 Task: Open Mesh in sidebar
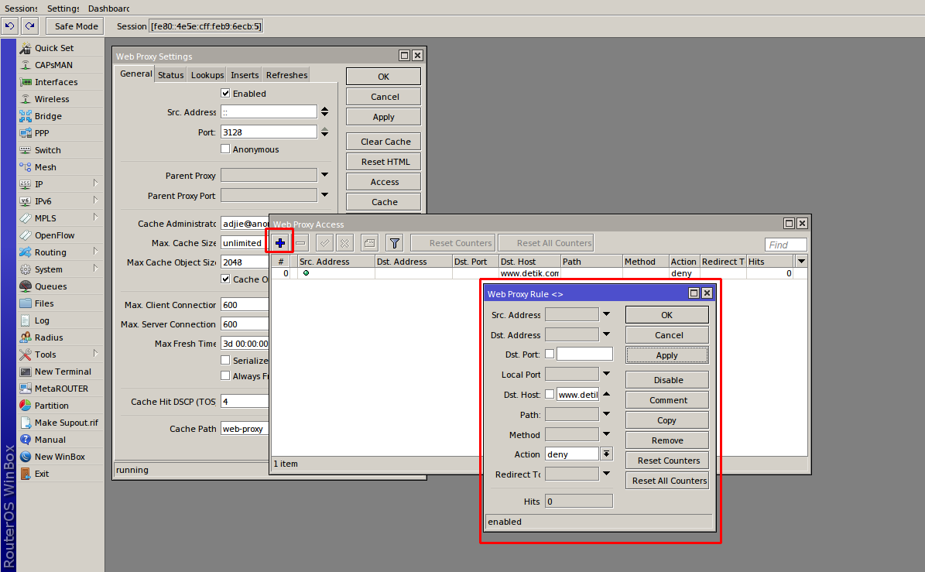[x=60, y=167]
